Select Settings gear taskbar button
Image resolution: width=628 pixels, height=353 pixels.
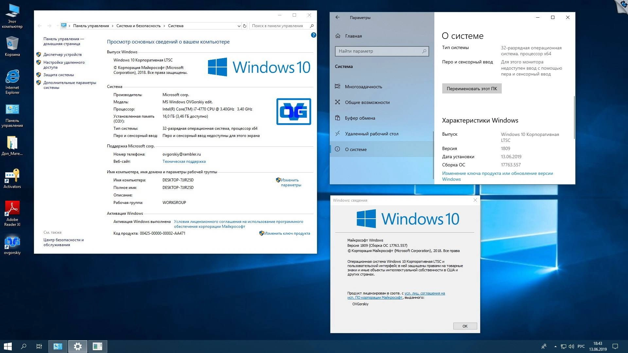(x=78, y=346)
